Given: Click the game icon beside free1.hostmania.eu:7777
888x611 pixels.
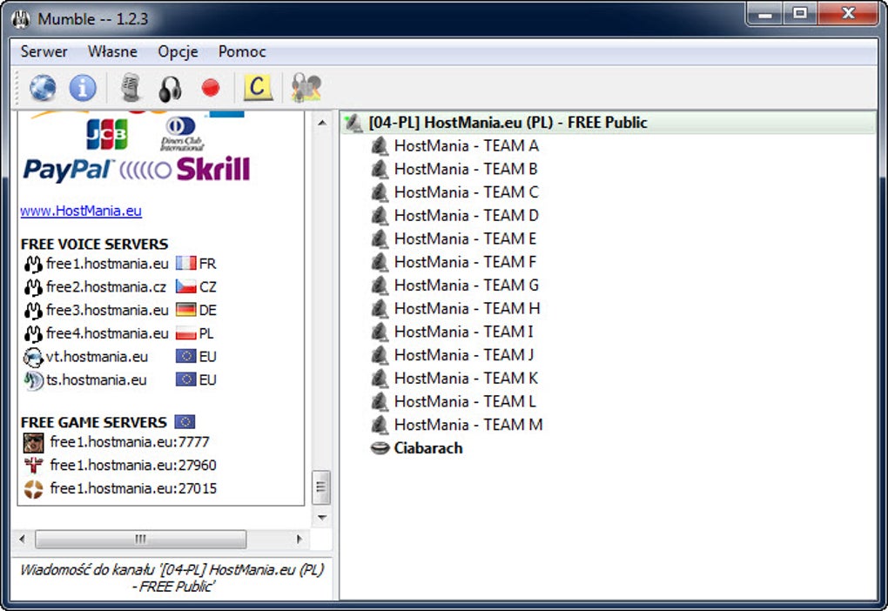Looking at the screenshot, I should click(x=33, y=442).
